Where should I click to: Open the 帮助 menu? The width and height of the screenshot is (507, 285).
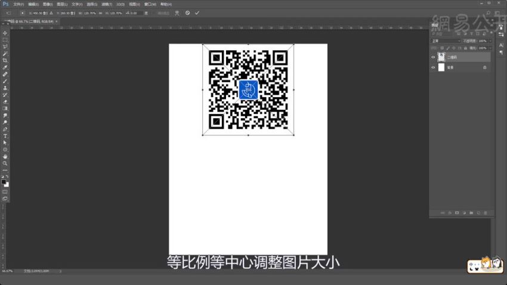(166, 4)
